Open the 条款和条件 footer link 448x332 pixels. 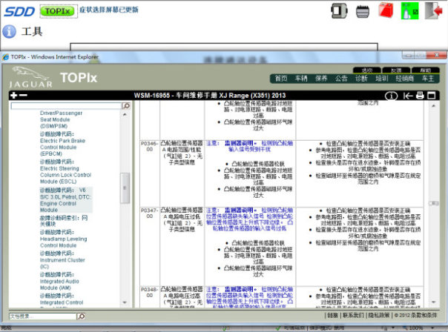(x=424, y=315)
